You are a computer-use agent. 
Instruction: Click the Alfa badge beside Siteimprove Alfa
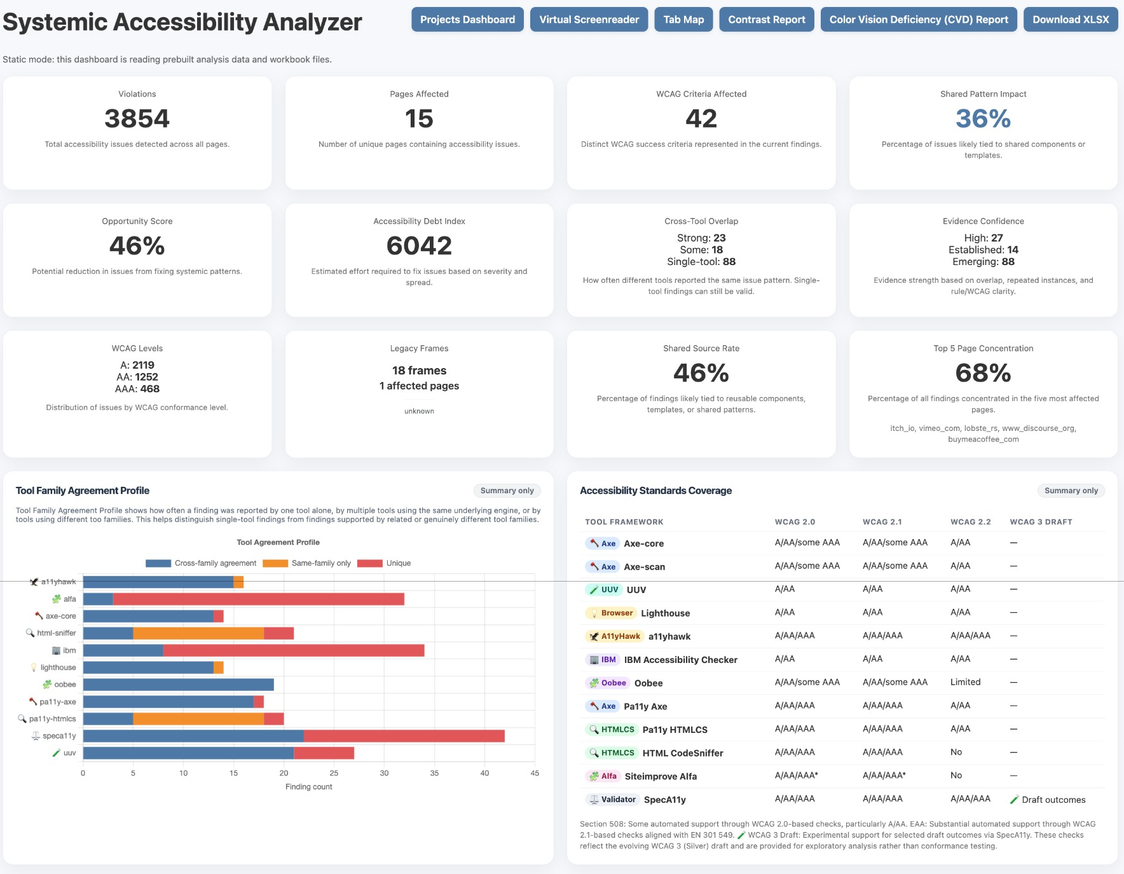[603, 776]
